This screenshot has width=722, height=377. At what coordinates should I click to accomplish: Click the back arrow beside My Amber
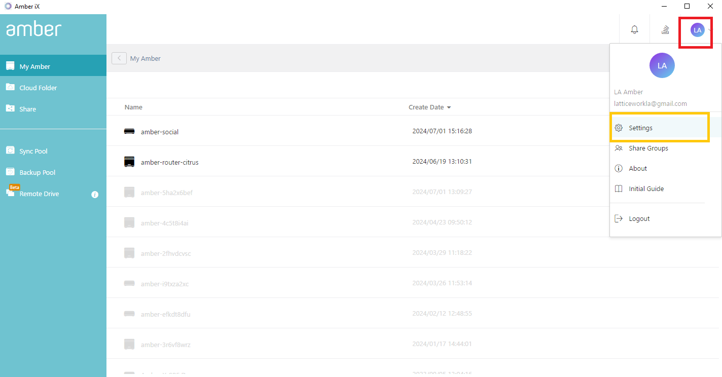[x=119, y=58]
